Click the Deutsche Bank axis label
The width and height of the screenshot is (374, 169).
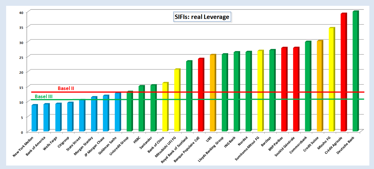click(x=346, y=146)
